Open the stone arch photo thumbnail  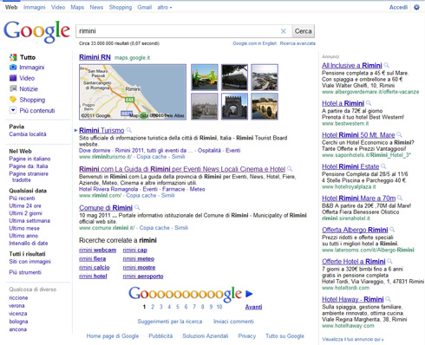pyautogui.click(x=234, y=106)
